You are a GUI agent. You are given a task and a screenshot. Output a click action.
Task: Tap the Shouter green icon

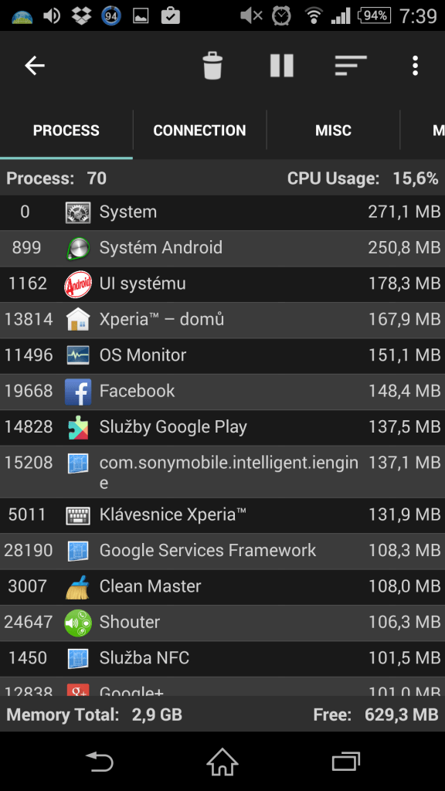coord(78,623)
